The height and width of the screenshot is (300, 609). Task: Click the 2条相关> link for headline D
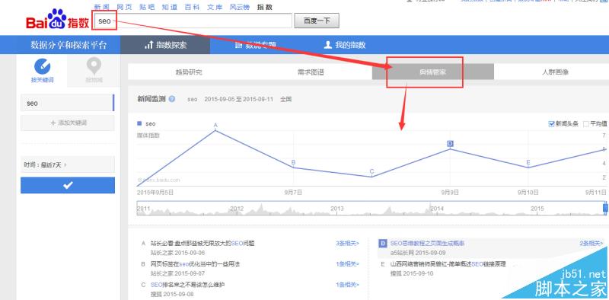click(591, 243)
